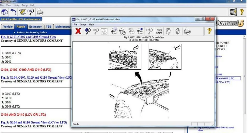Open the Image menu in figure window

coord(83,24)
